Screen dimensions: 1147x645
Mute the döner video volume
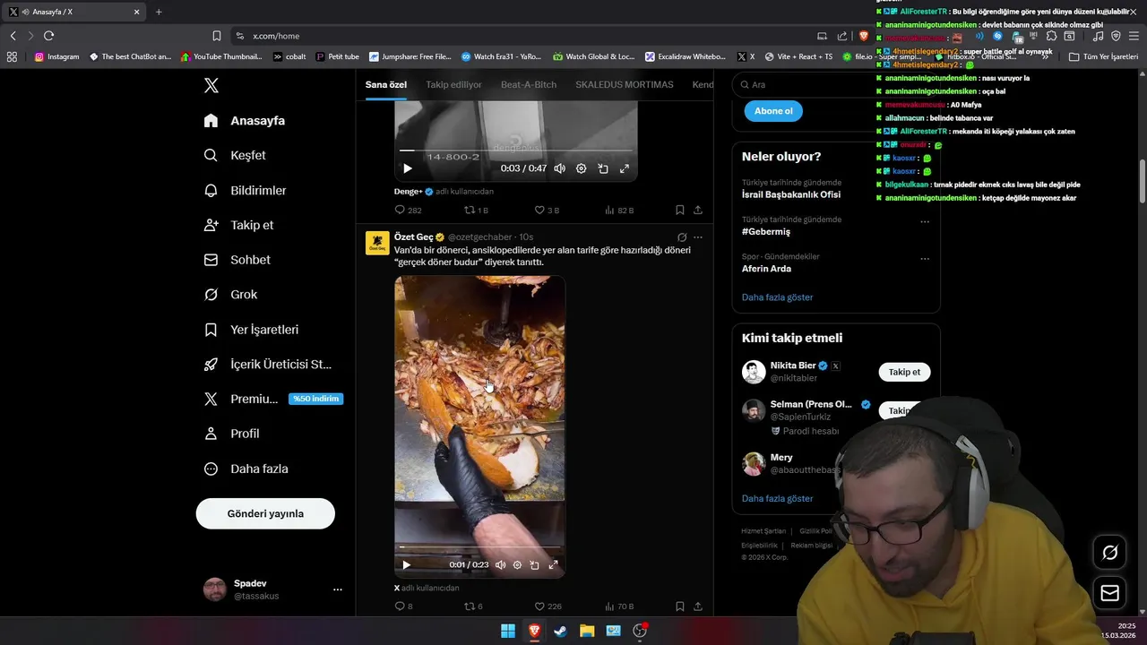click(x=500, y=564)
